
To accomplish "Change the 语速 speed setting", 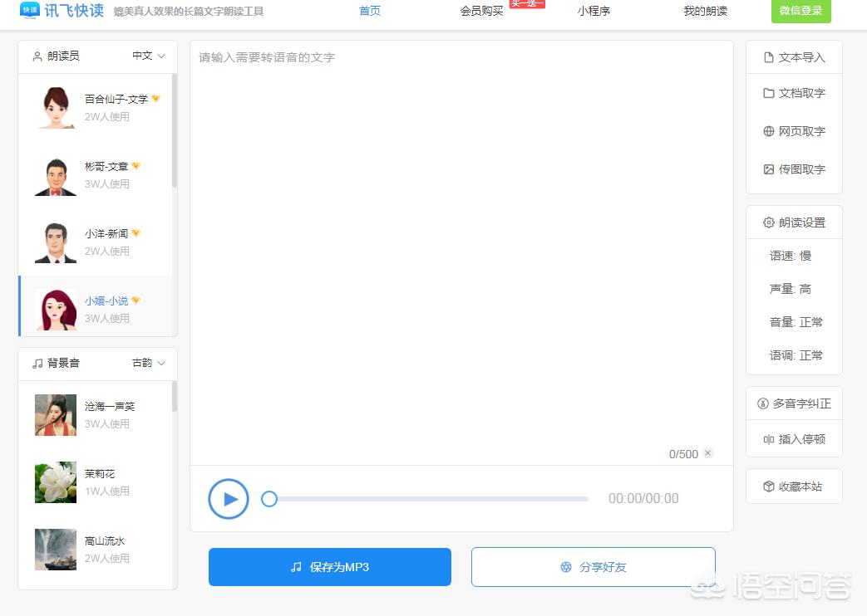I will (791, 256).
